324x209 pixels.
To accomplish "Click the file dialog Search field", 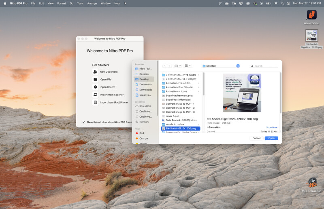I will pos(264,66).
